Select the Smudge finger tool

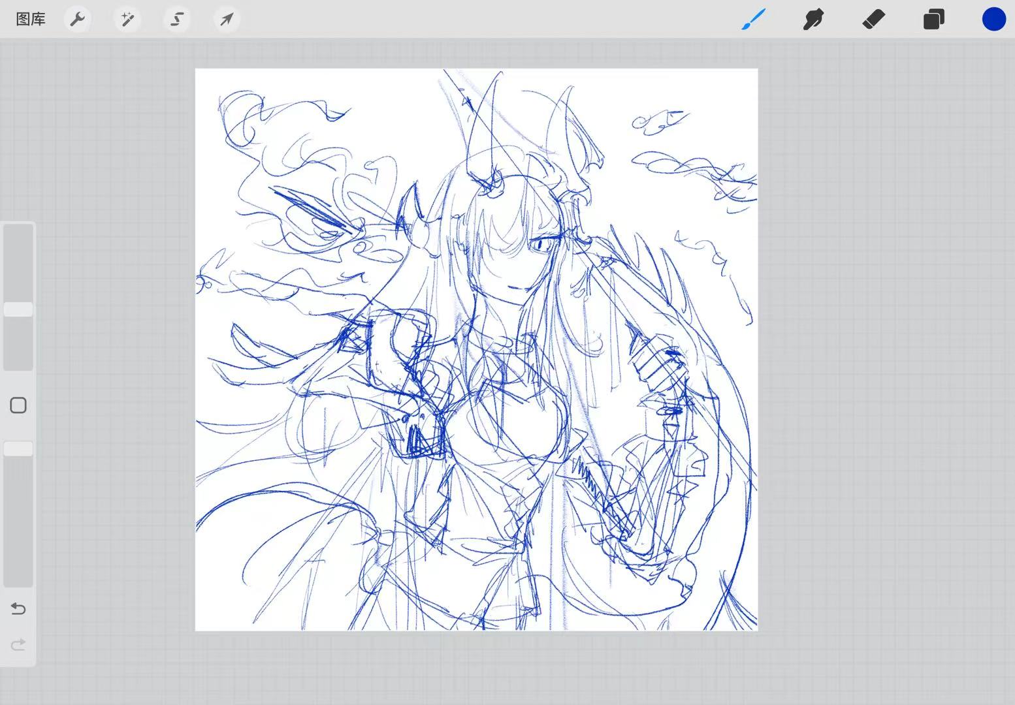tap(813, 20)
